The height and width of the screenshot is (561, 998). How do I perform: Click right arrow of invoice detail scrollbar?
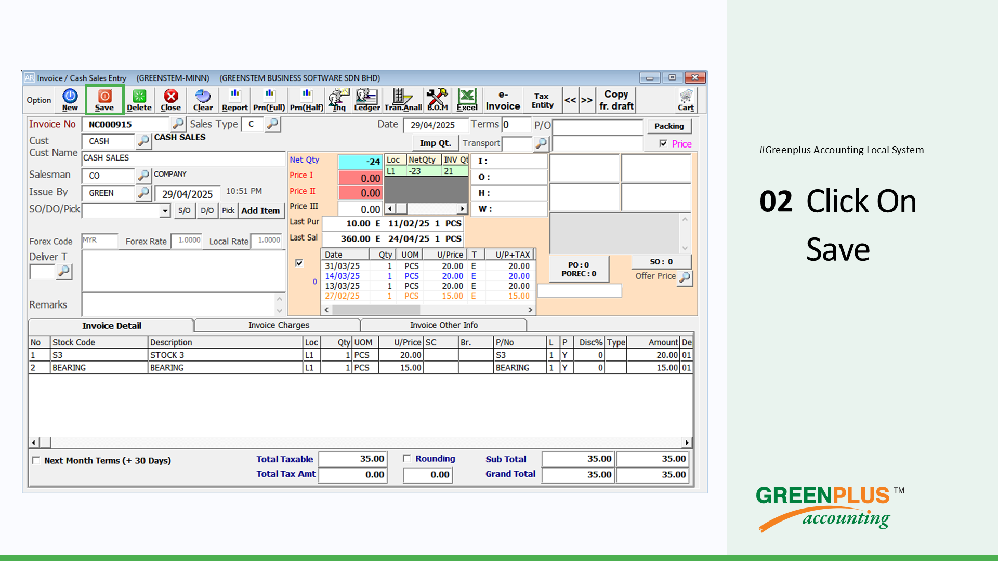coord(687,443)
